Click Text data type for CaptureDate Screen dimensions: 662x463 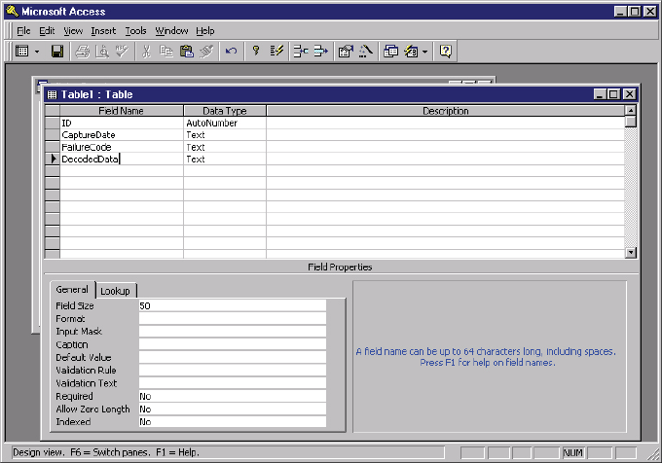[225, 135]
